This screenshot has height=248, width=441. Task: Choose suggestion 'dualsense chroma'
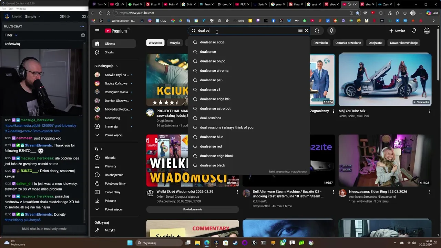pos(249,71)
